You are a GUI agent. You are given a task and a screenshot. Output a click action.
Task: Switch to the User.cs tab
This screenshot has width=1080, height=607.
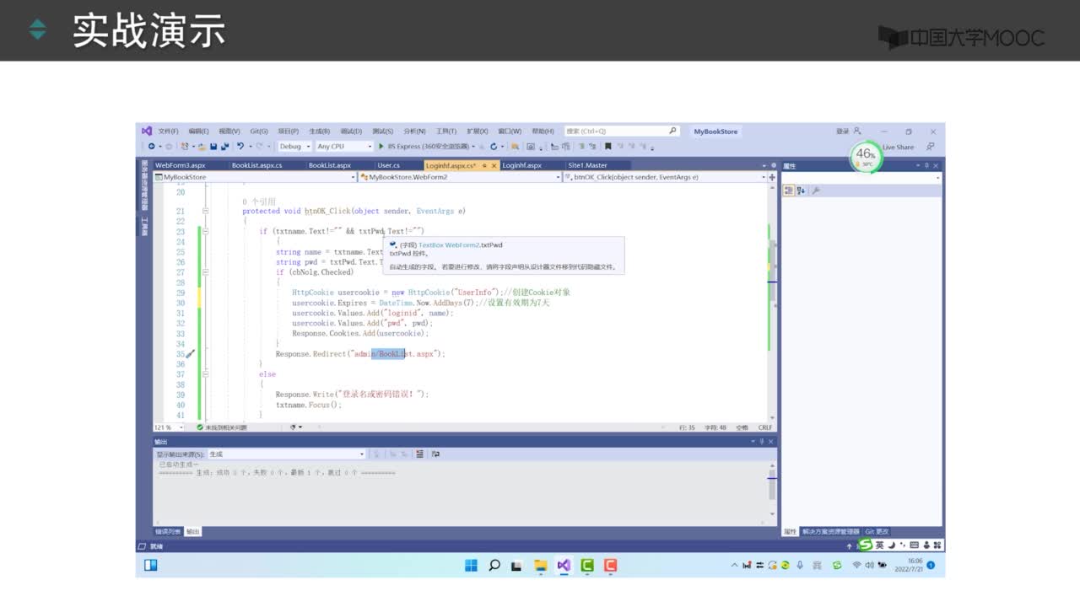coord(389,165)
